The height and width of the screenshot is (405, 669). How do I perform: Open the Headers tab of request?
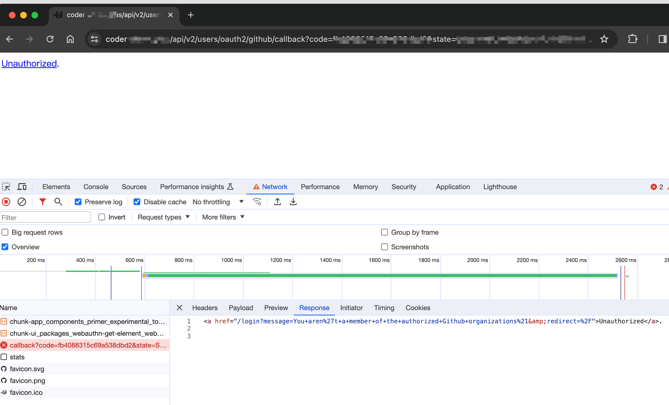(x=205, y=308)
